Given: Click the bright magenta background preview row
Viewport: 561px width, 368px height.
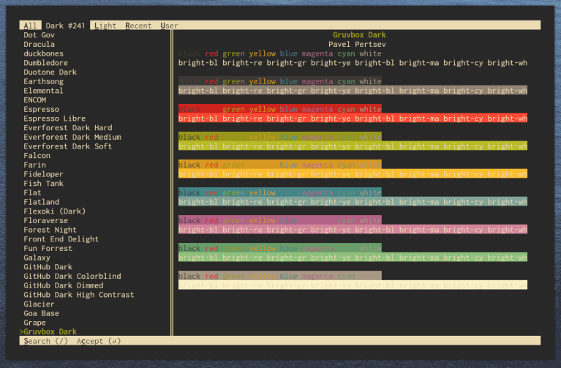Looking at the screenshot, I should (x=353, y=230).
